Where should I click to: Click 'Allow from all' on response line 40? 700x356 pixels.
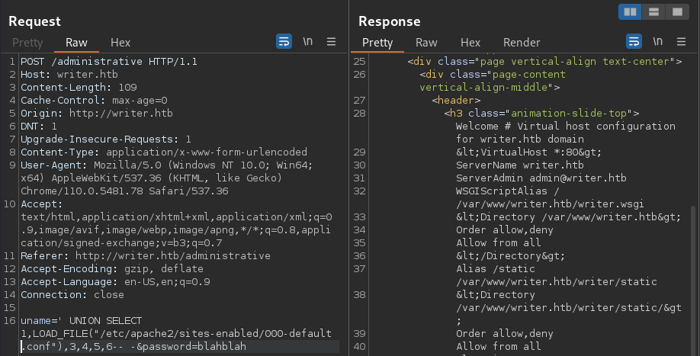[498, 347]
